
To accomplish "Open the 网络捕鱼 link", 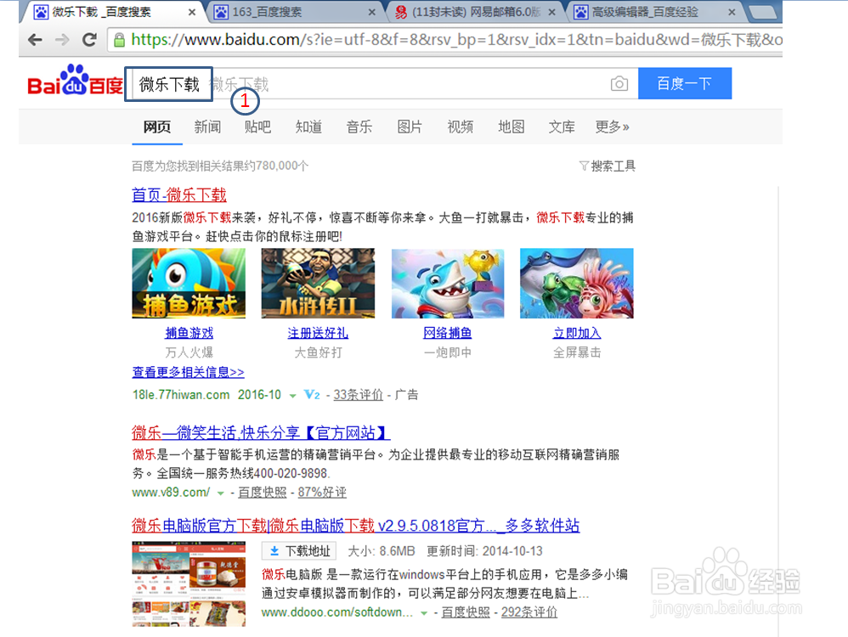I will [x=448, y=333].
